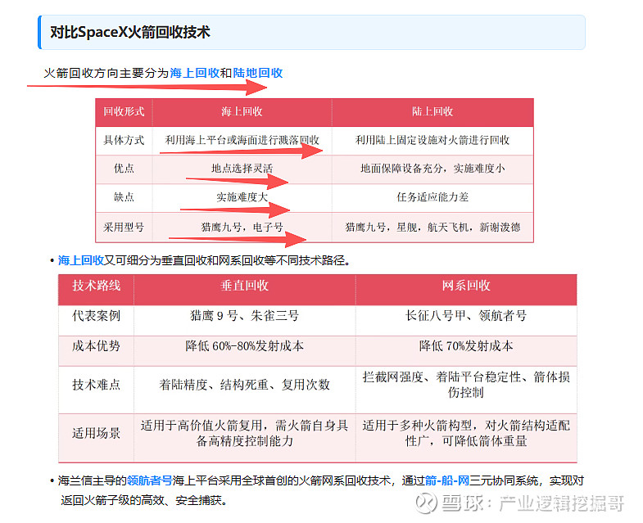Click the heading 对比SpaceX火箭回收技术

pyautogui.click(x=130, y=32)
